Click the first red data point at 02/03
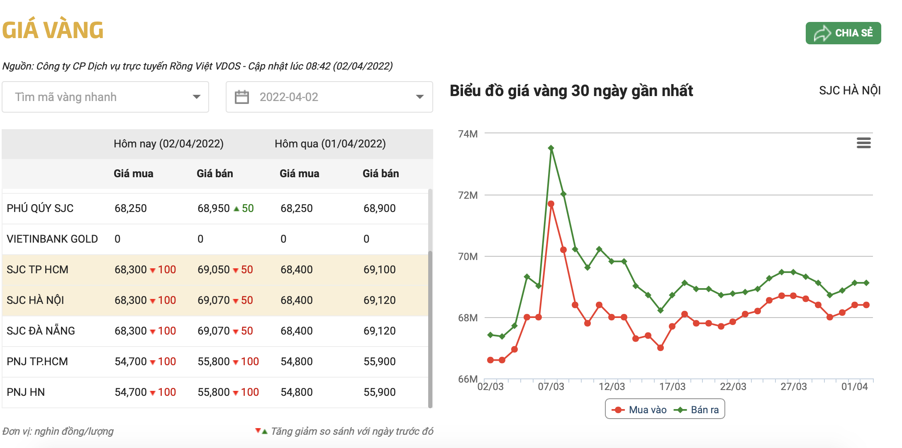Image resolution: width=902 pixels, height=448 pixels. pyautogui.click(x=490, y=360)
